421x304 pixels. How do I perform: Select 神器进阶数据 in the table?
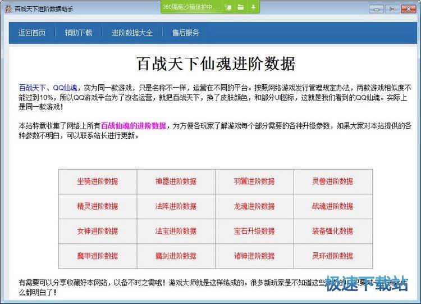click(x=176, y=182)
